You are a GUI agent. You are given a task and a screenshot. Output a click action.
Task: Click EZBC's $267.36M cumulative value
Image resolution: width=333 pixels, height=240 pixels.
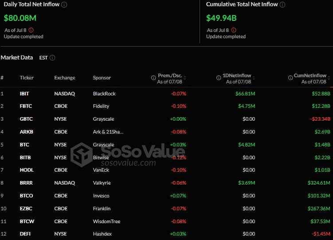(319, 209)
